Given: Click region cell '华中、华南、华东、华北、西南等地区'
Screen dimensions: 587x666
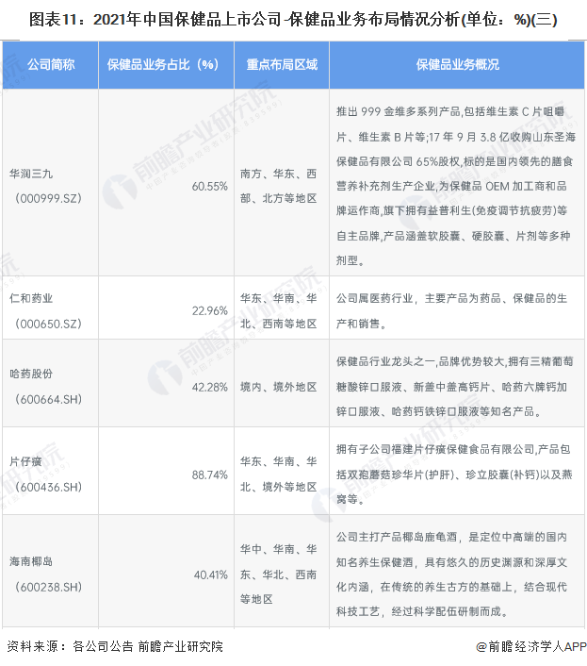Looking at the screenshot, I should tap(278, 574).
